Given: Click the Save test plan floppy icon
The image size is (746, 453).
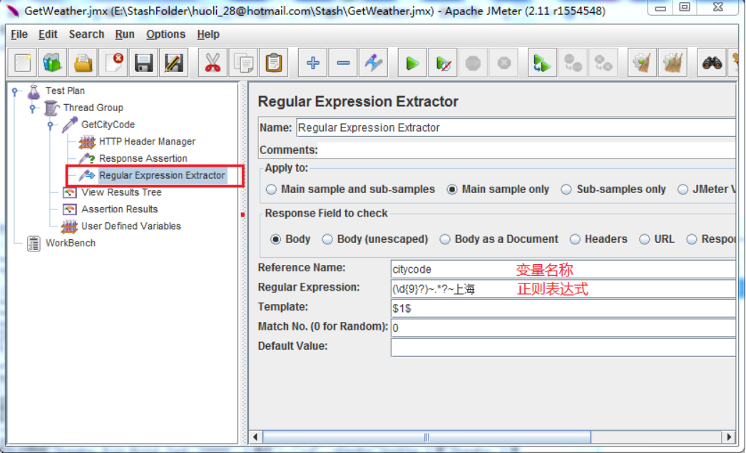Looking at the screenshot, I should pos(144,63).
